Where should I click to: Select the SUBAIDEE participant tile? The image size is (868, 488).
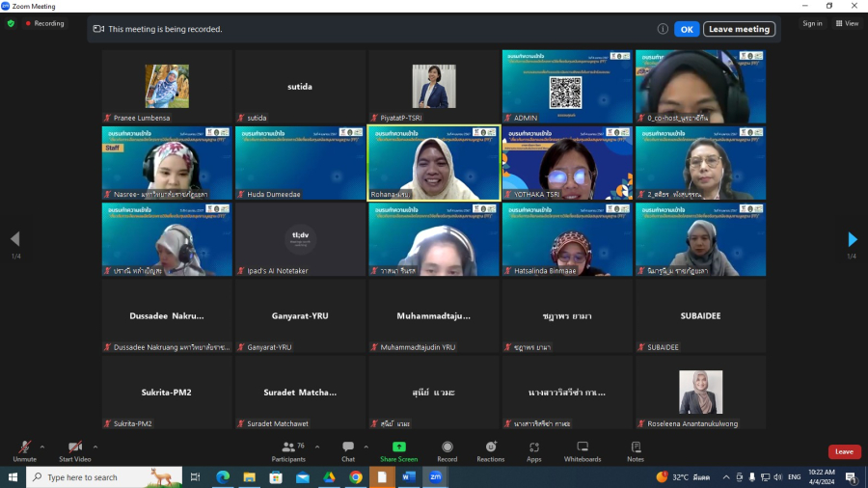(700, 315)
